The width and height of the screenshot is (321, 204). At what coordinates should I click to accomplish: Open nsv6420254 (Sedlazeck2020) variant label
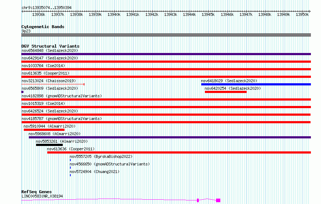233,88
